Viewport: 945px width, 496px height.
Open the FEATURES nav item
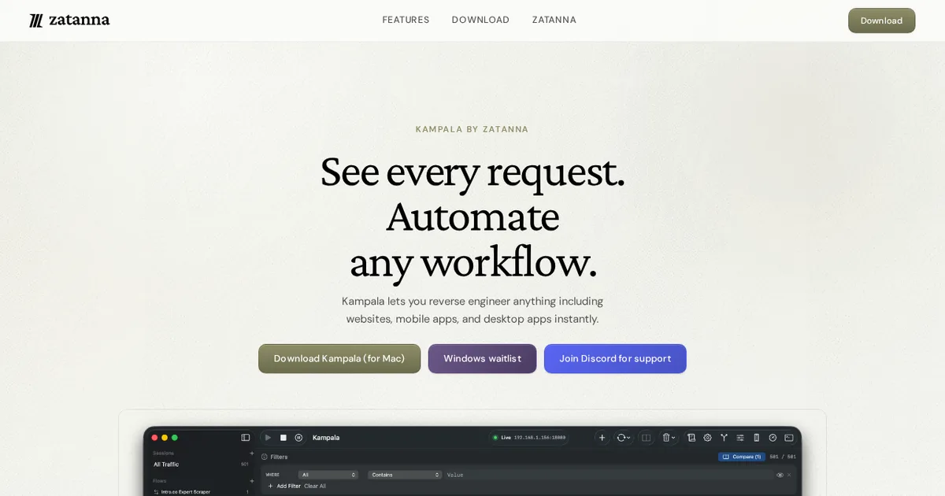(x=406, y=20)
